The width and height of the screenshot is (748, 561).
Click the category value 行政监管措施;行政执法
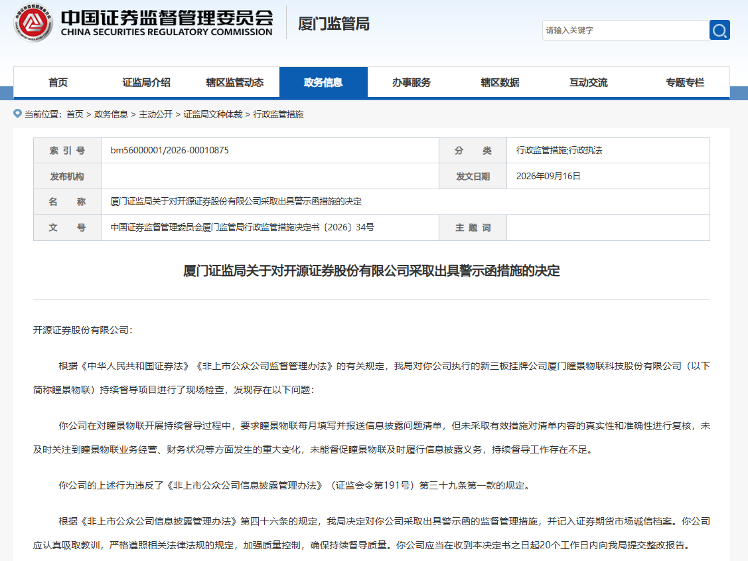point(559,150)
